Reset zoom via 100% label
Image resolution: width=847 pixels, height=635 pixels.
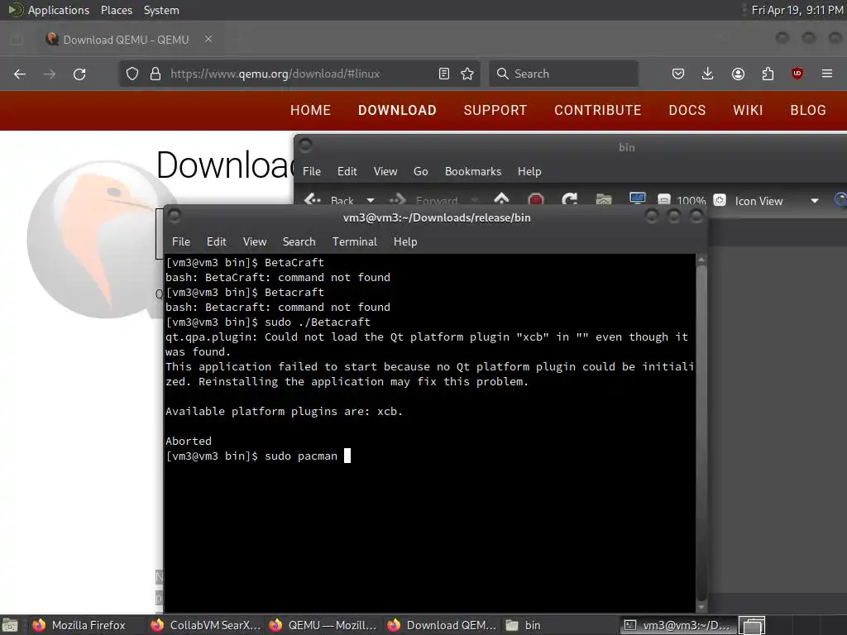pos(691,201)
